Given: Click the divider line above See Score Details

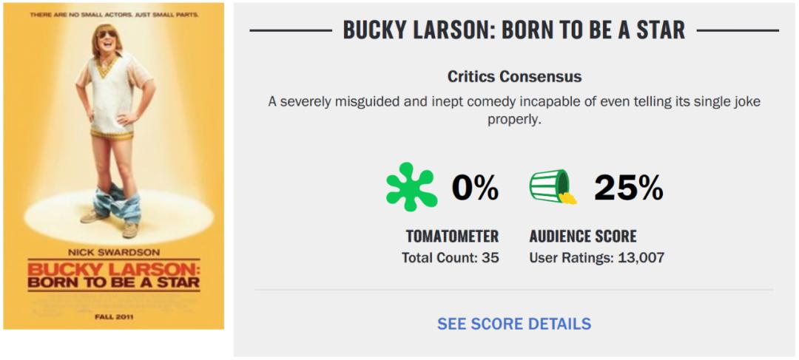Looking at the screenshot, I should point(514,290).
